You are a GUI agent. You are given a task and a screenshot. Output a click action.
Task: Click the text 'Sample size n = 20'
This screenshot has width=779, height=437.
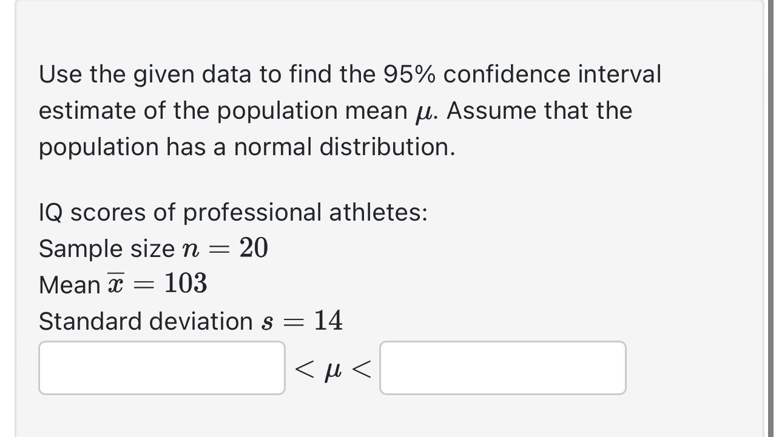click(152, 248)
